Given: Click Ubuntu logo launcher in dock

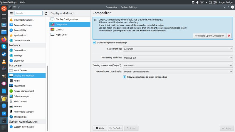Looking at the screenshot, I should coord(4,9).
